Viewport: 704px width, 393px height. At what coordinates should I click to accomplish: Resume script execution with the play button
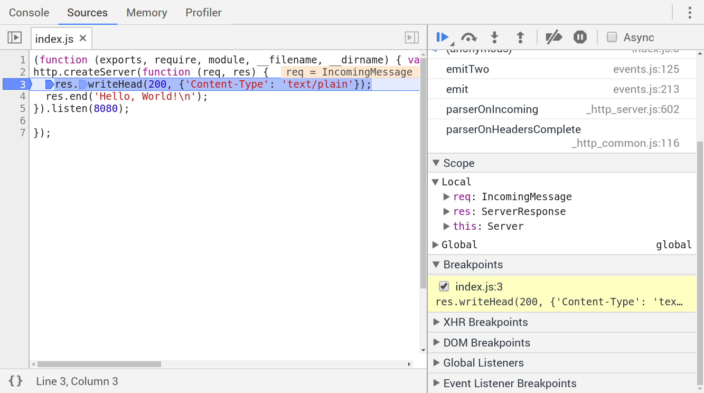click(x=442, y=37)
